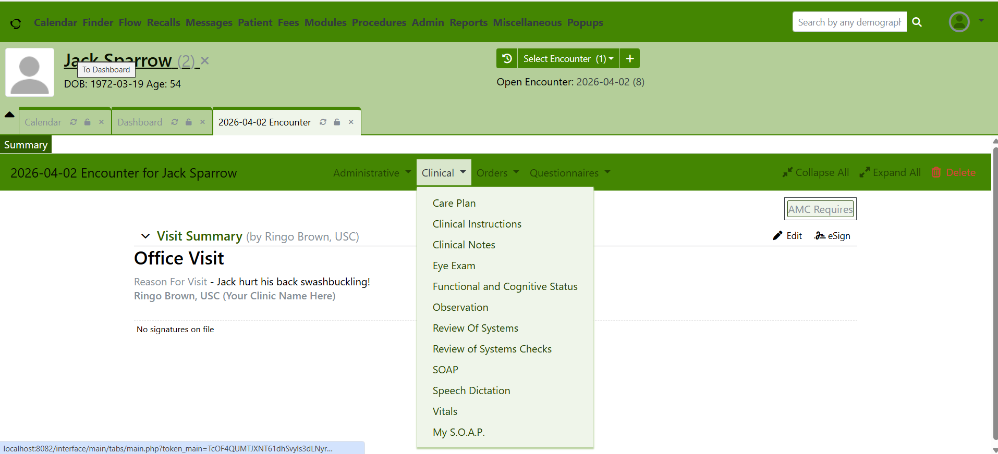998x454 pixels.
Task: Click the AMC Requires button
Action: pyautogui.click(x=820, y=209)
